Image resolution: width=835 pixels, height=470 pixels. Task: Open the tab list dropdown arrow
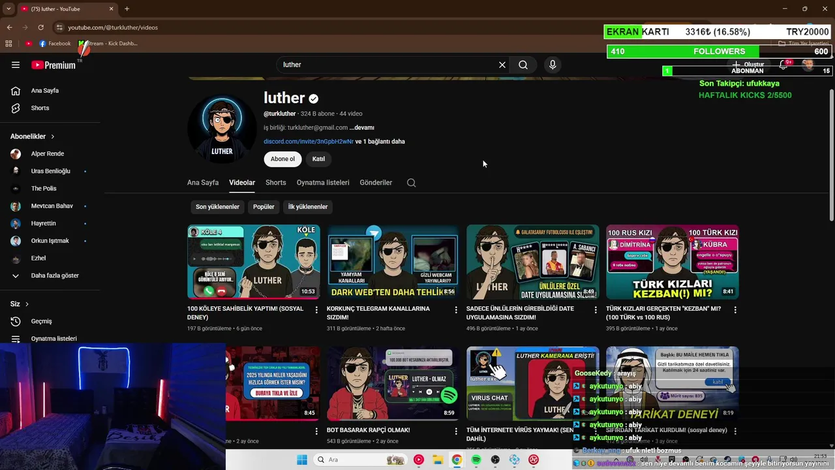pos(8,8)
